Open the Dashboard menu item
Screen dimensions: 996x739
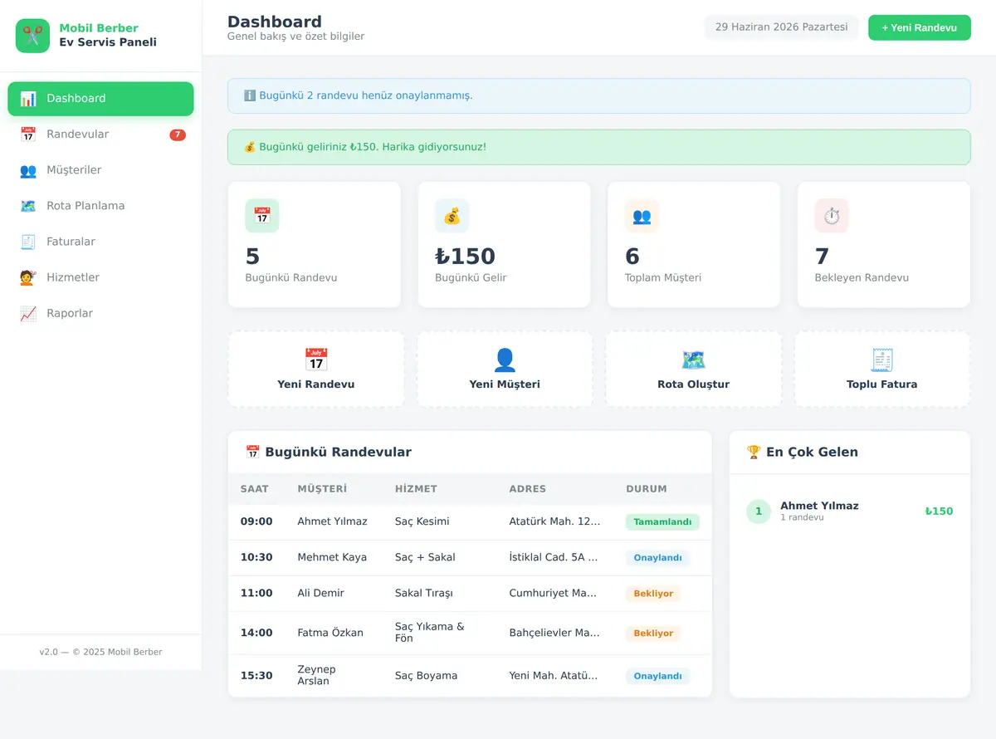[100, 99]
